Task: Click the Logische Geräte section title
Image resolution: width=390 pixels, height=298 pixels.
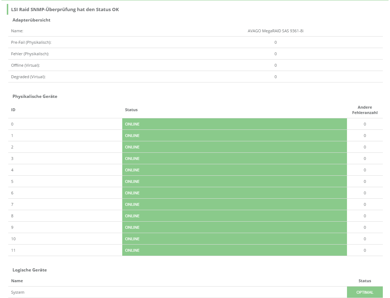Action: (30, 270)
